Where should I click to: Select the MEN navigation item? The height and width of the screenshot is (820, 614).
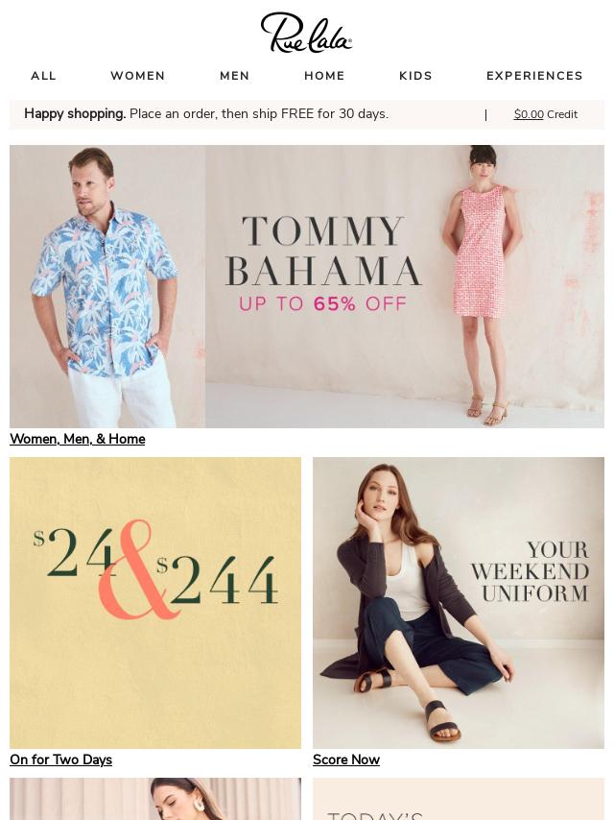click(235, 76)
